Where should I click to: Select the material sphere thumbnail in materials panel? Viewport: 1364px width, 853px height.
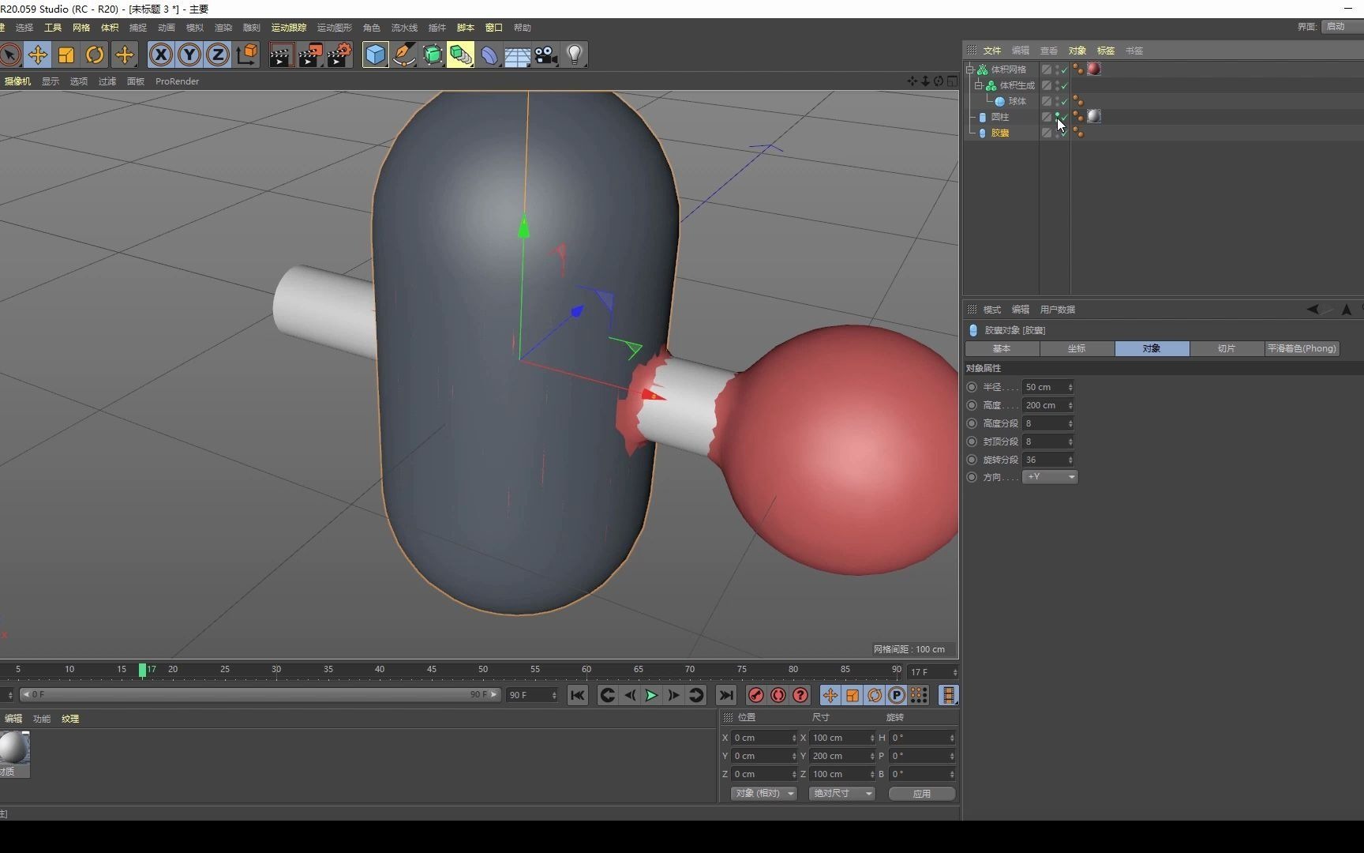point(12,746)
